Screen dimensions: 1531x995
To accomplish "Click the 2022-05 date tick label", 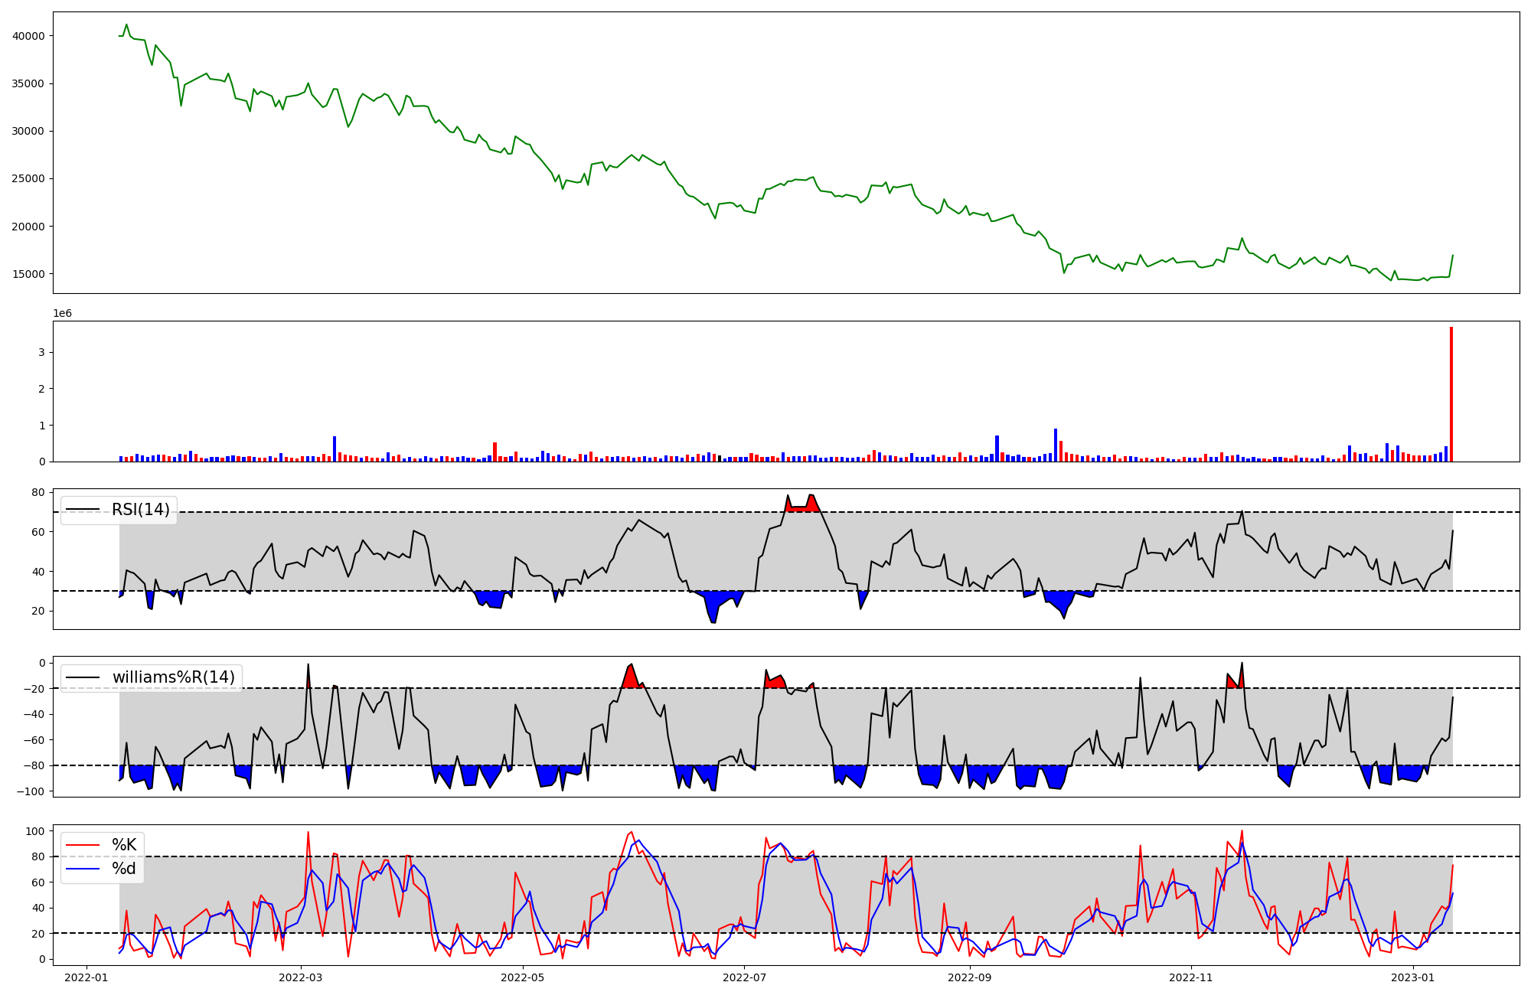I will tap(523, 977).
